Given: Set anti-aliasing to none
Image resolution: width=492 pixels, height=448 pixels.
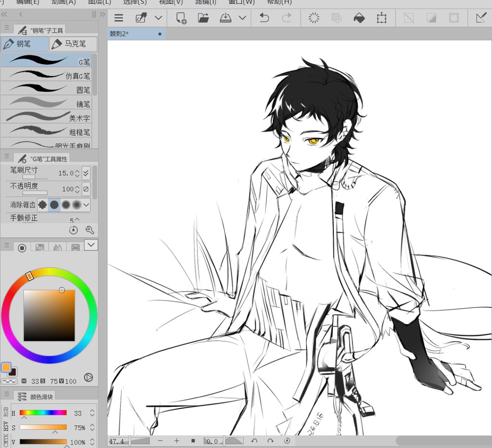Looking at the screenshot, I should [43, 205].
